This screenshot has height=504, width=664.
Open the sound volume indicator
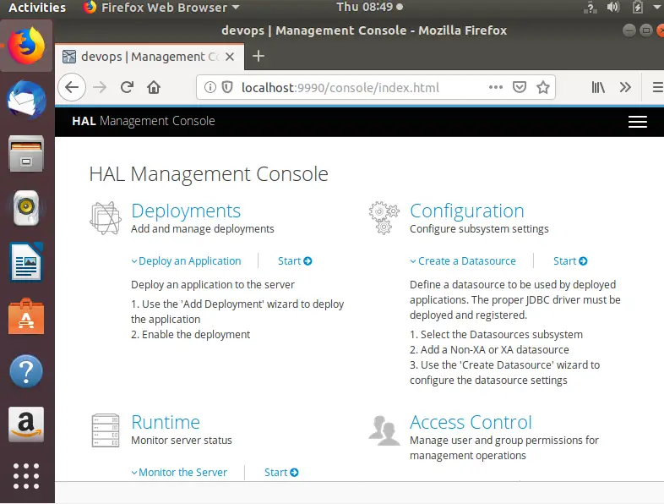click(x=612, y=8)
